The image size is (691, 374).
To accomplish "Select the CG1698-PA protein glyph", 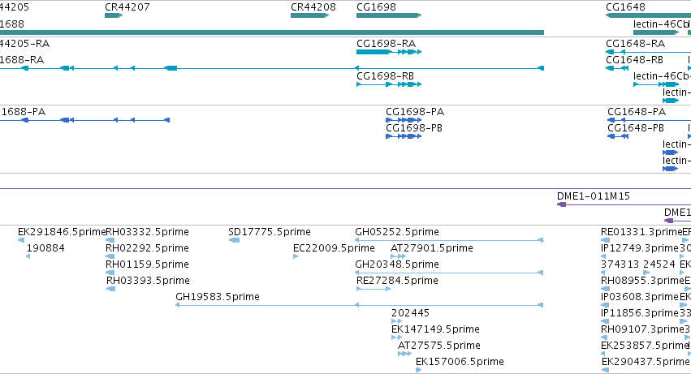I will pos(404,120).
